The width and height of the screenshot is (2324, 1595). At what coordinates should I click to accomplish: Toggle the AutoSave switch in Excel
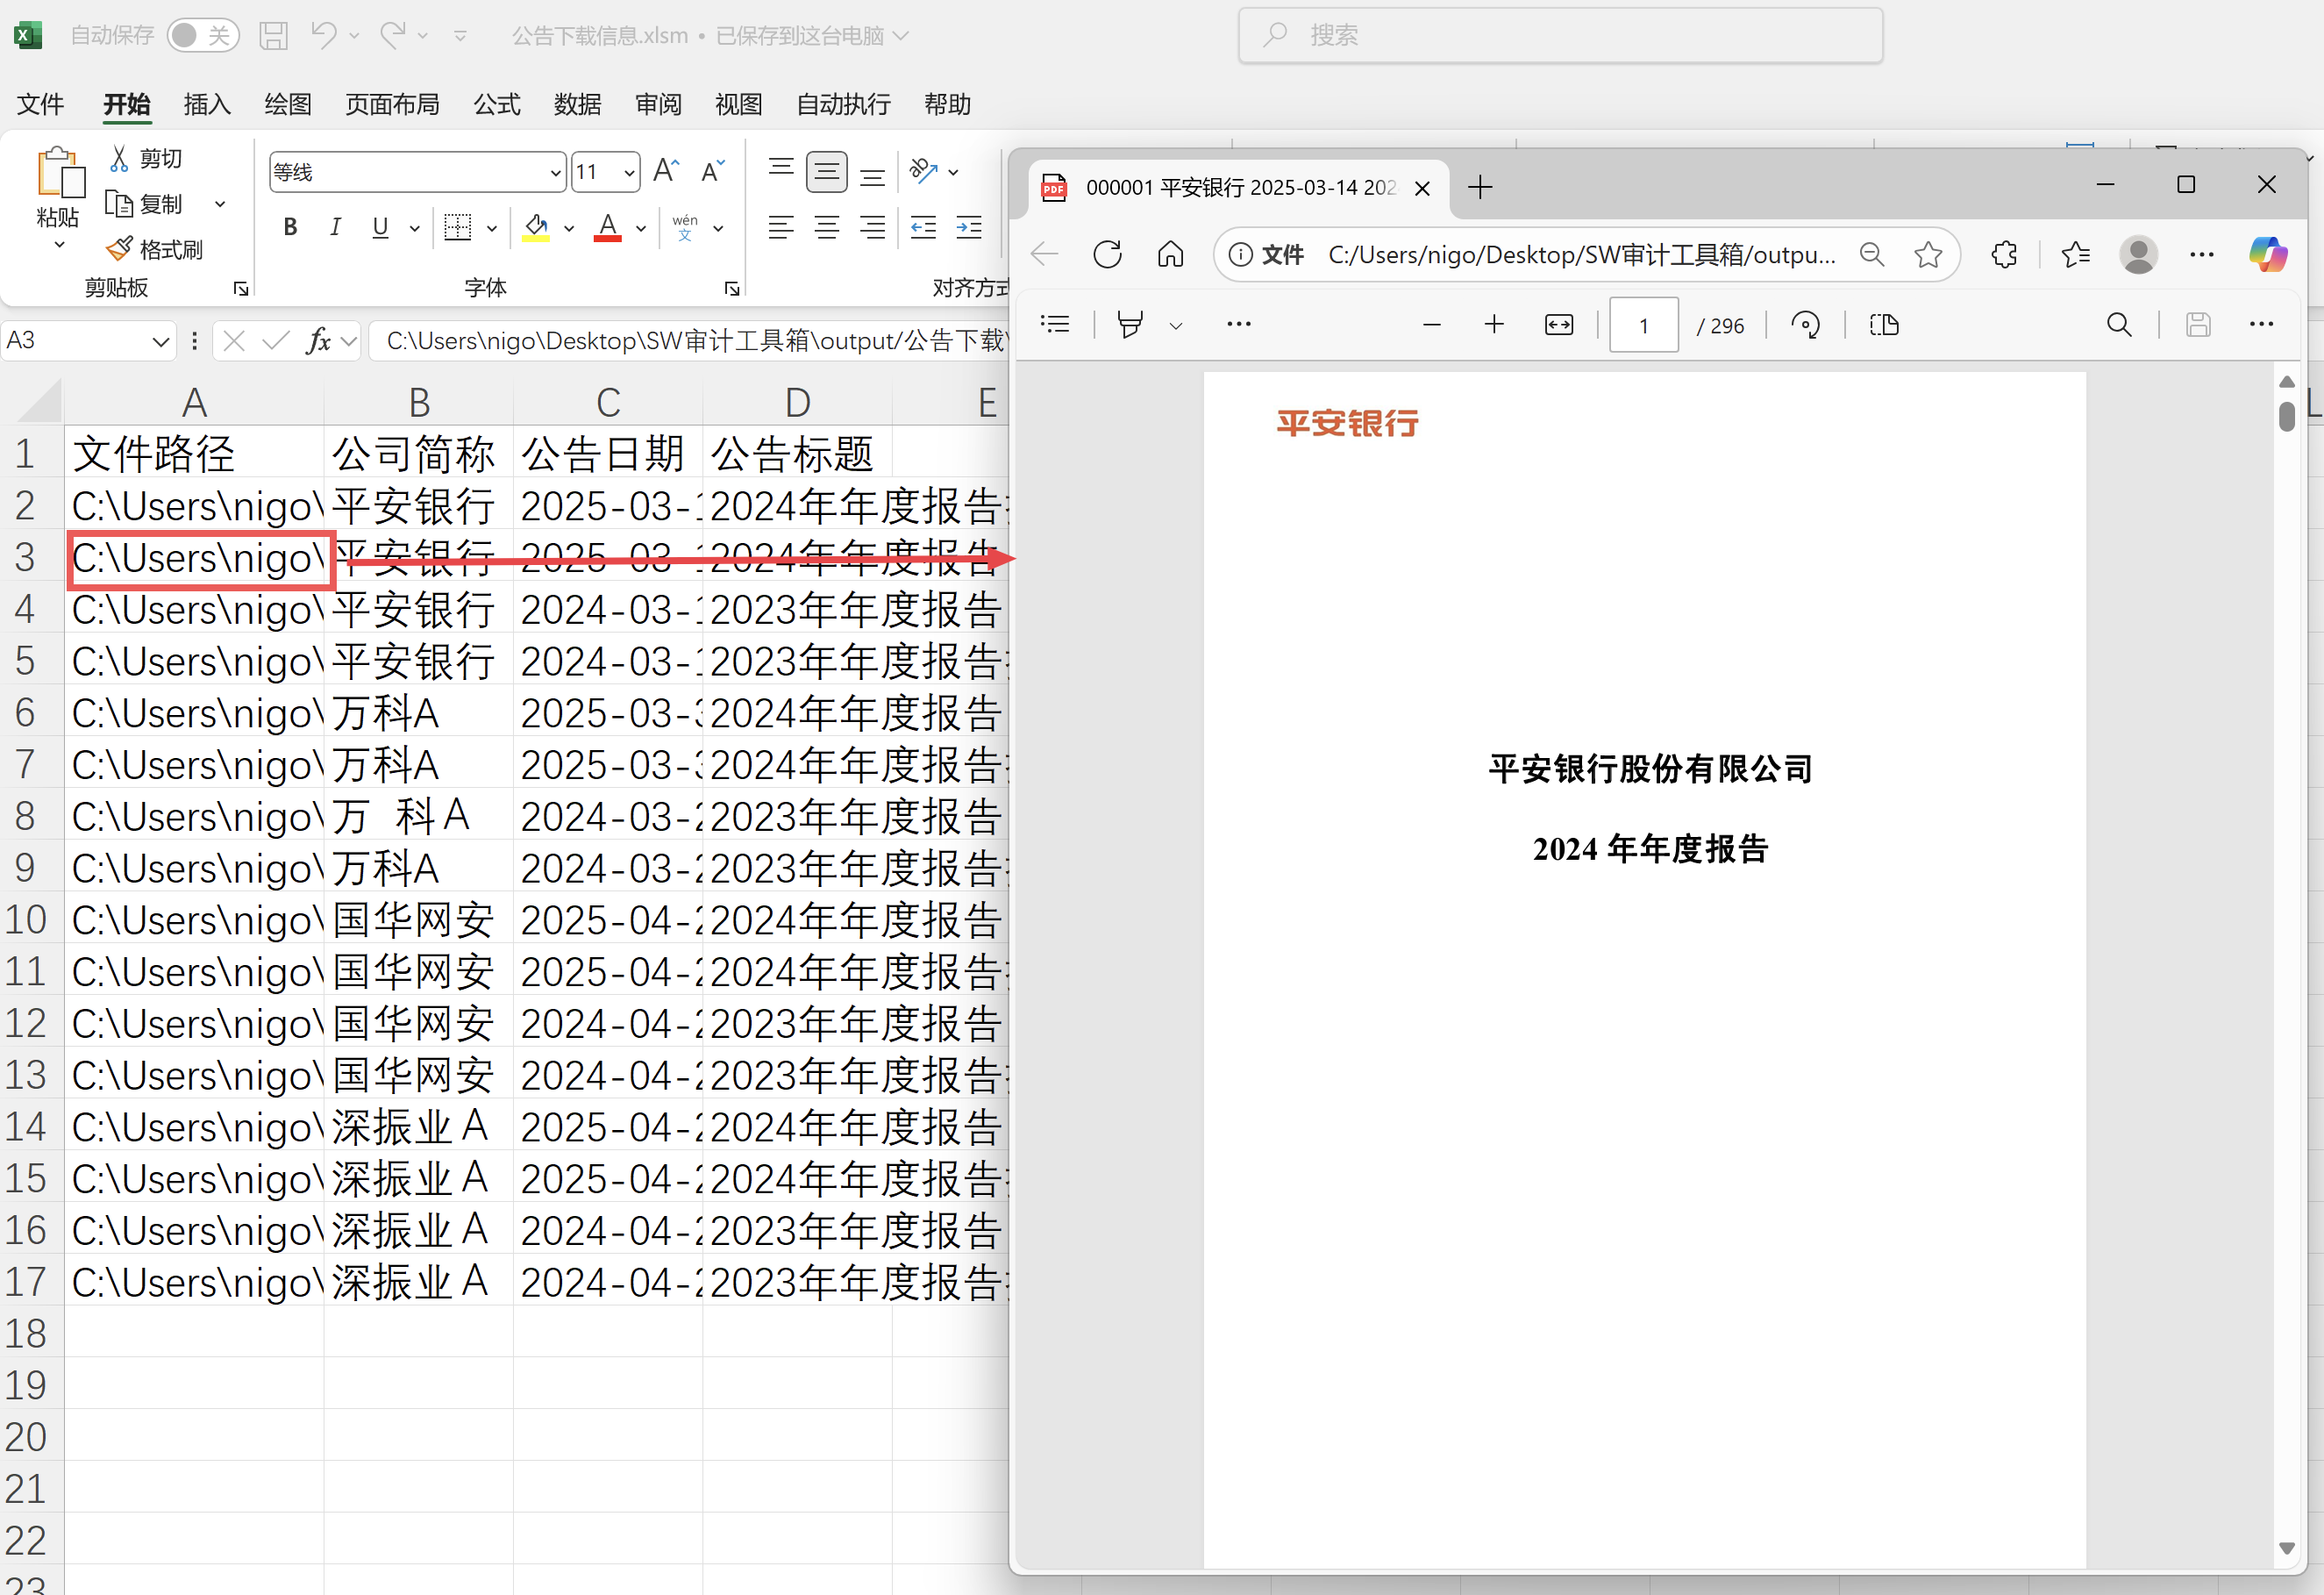[x=203, y=36]
